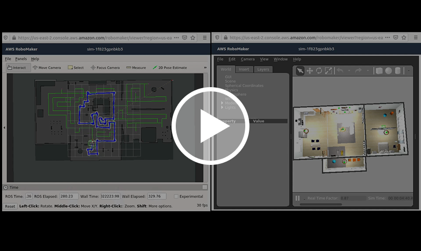Click the ROS Elapsed value field
This screenshot has height=251, width=421.
tap(69, 196)
